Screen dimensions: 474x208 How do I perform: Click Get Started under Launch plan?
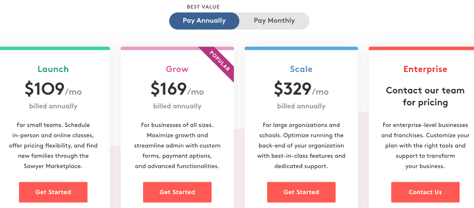click(x=53, y=192)
